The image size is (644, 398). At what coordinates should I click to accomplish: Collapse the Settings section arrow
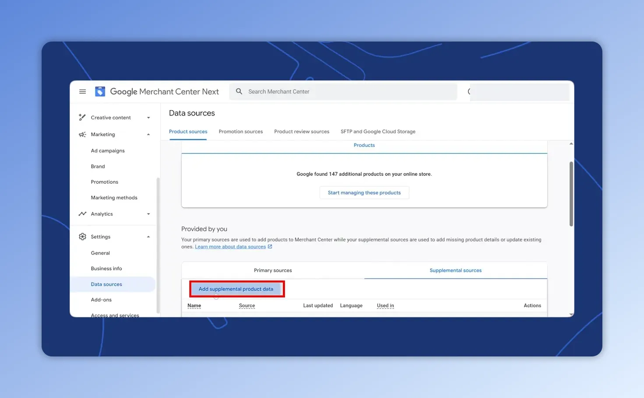[149, 237]
